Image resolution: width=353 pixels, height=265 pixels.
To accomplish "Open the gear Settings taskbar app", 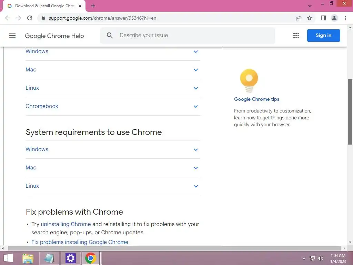I will point(70,258).
